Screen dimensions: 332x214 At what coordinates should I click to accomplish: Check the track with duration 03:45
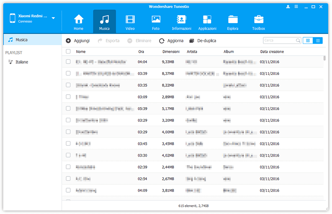coord(68,144)
